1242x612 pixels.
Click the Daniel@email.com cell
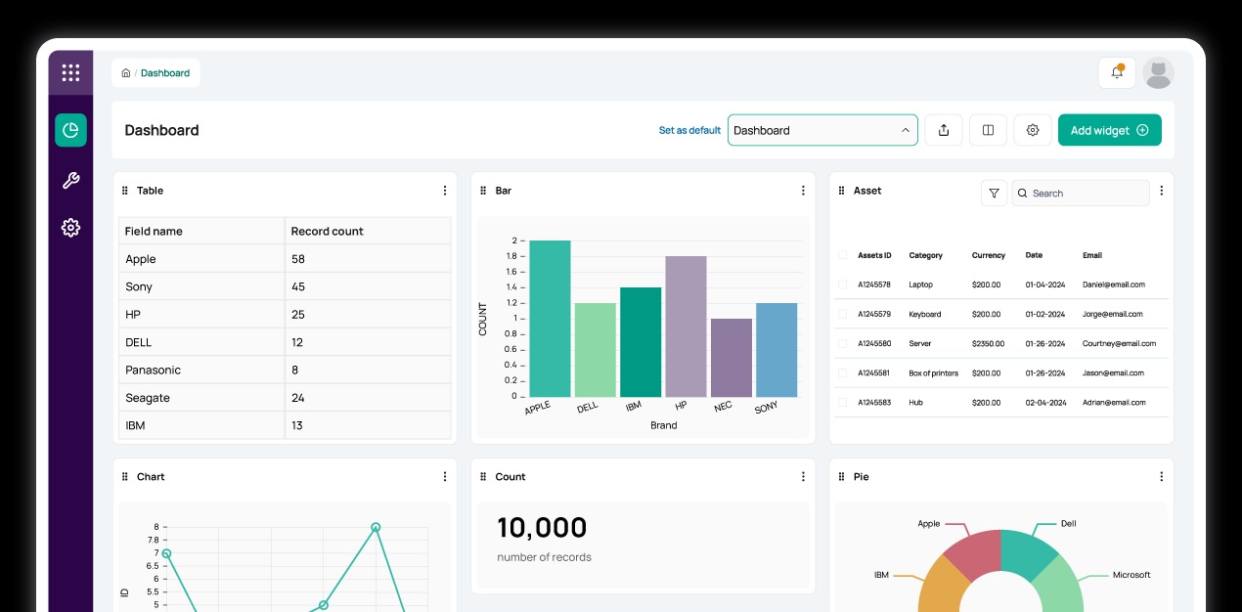(x=1114, y=284)
